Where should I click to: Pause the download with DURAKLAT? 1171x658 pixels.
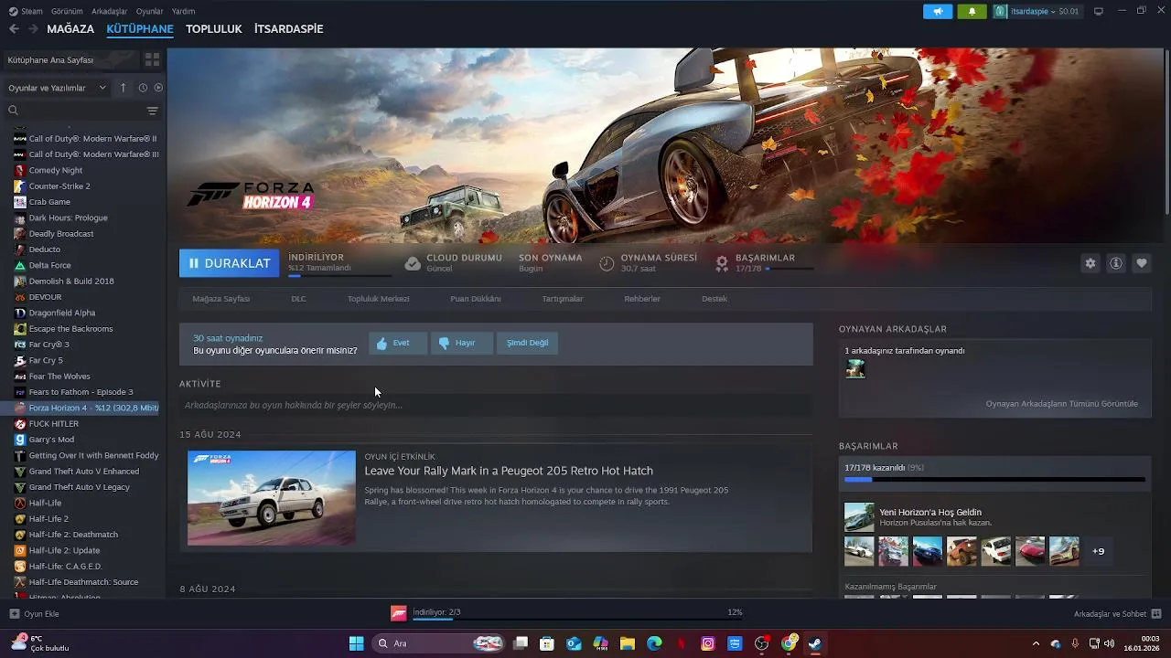tap(229, 263)
